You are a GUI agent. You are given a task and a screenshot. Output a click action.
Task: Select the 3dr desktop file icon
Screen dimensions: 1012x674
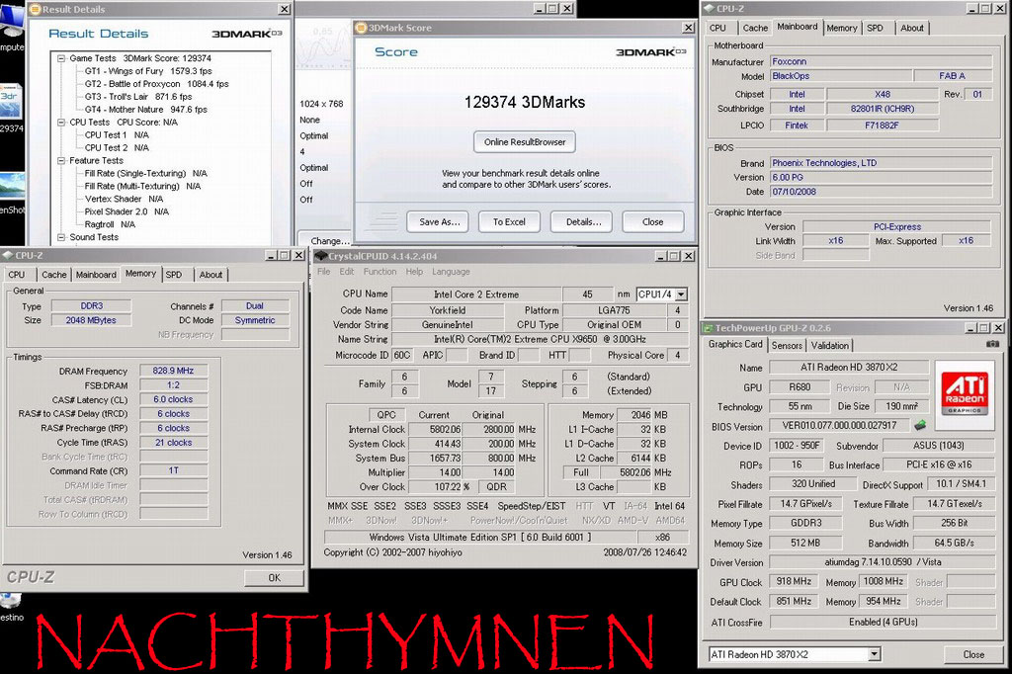point(12,109)
